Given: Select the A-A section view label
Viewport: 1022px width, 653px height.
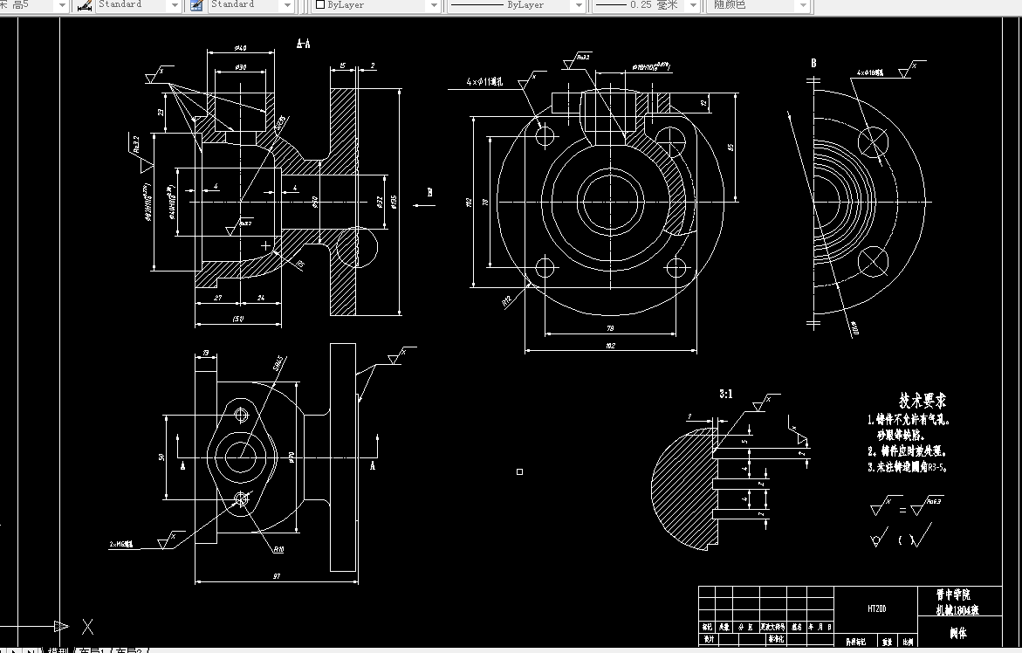Looking at the screenshot, I should [303, 44].
